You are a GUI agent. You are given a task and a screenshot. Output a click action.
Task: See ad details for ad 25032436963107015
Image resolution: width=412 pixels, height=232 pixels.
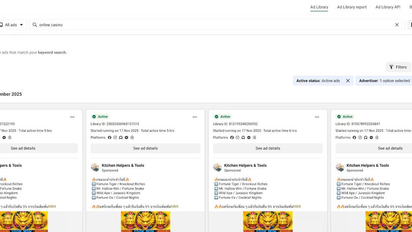click(x=145, y=149)
